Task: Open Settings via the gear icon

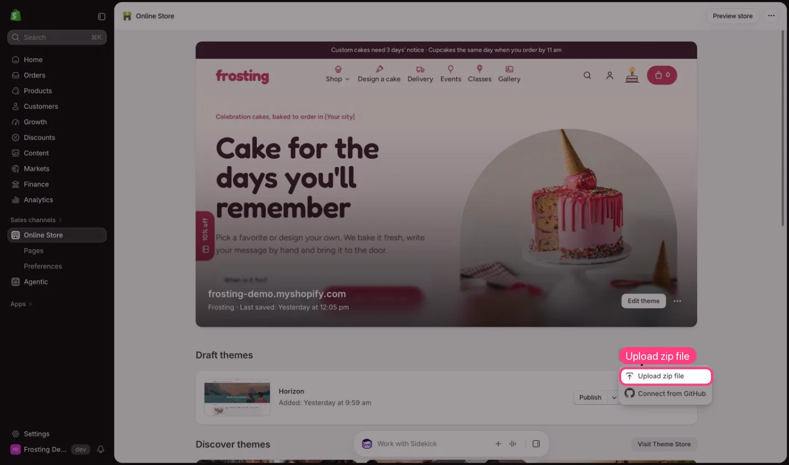Action: click(16, 434)
